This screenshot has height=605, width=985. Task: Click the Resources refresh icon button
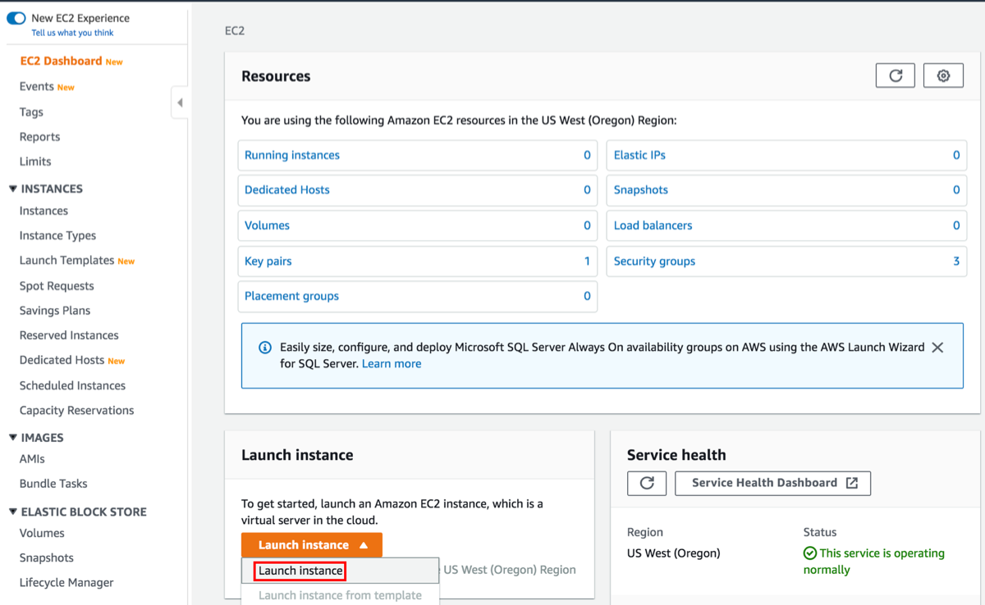pyautogui.click(x=895, y=76)
